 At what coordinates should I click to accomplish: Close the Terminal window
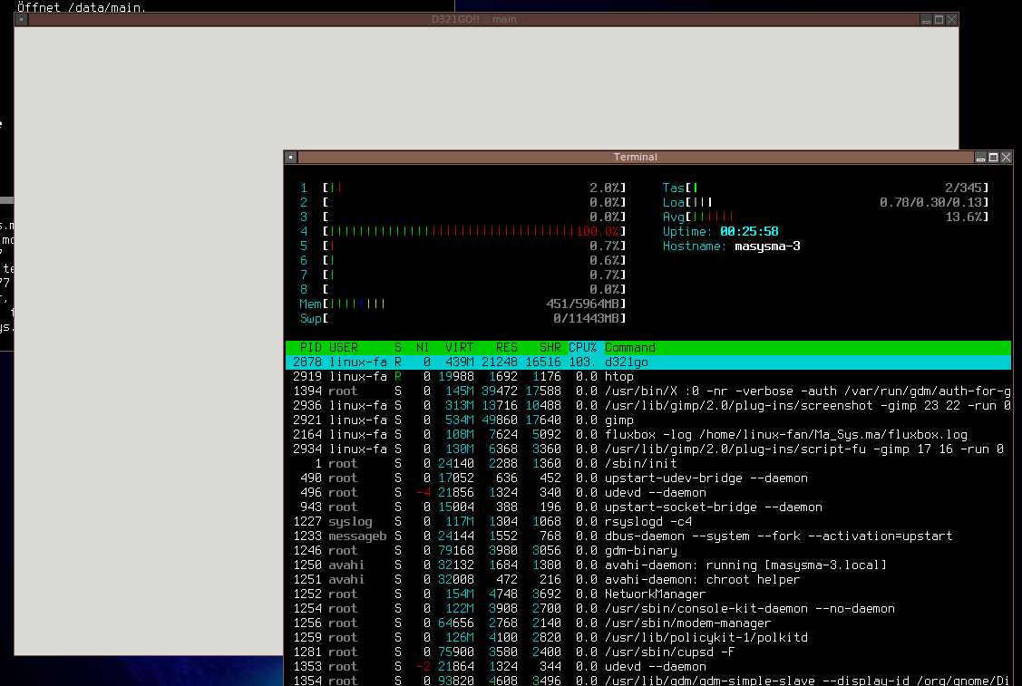pyautogui.click(x=1006, y=158)
